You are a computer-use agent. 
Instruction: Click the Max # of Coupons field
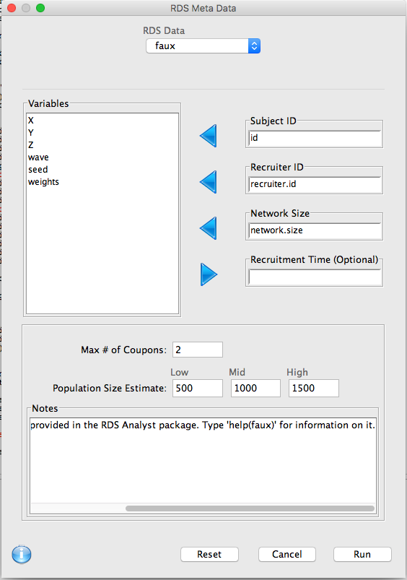tap(198, 350)
